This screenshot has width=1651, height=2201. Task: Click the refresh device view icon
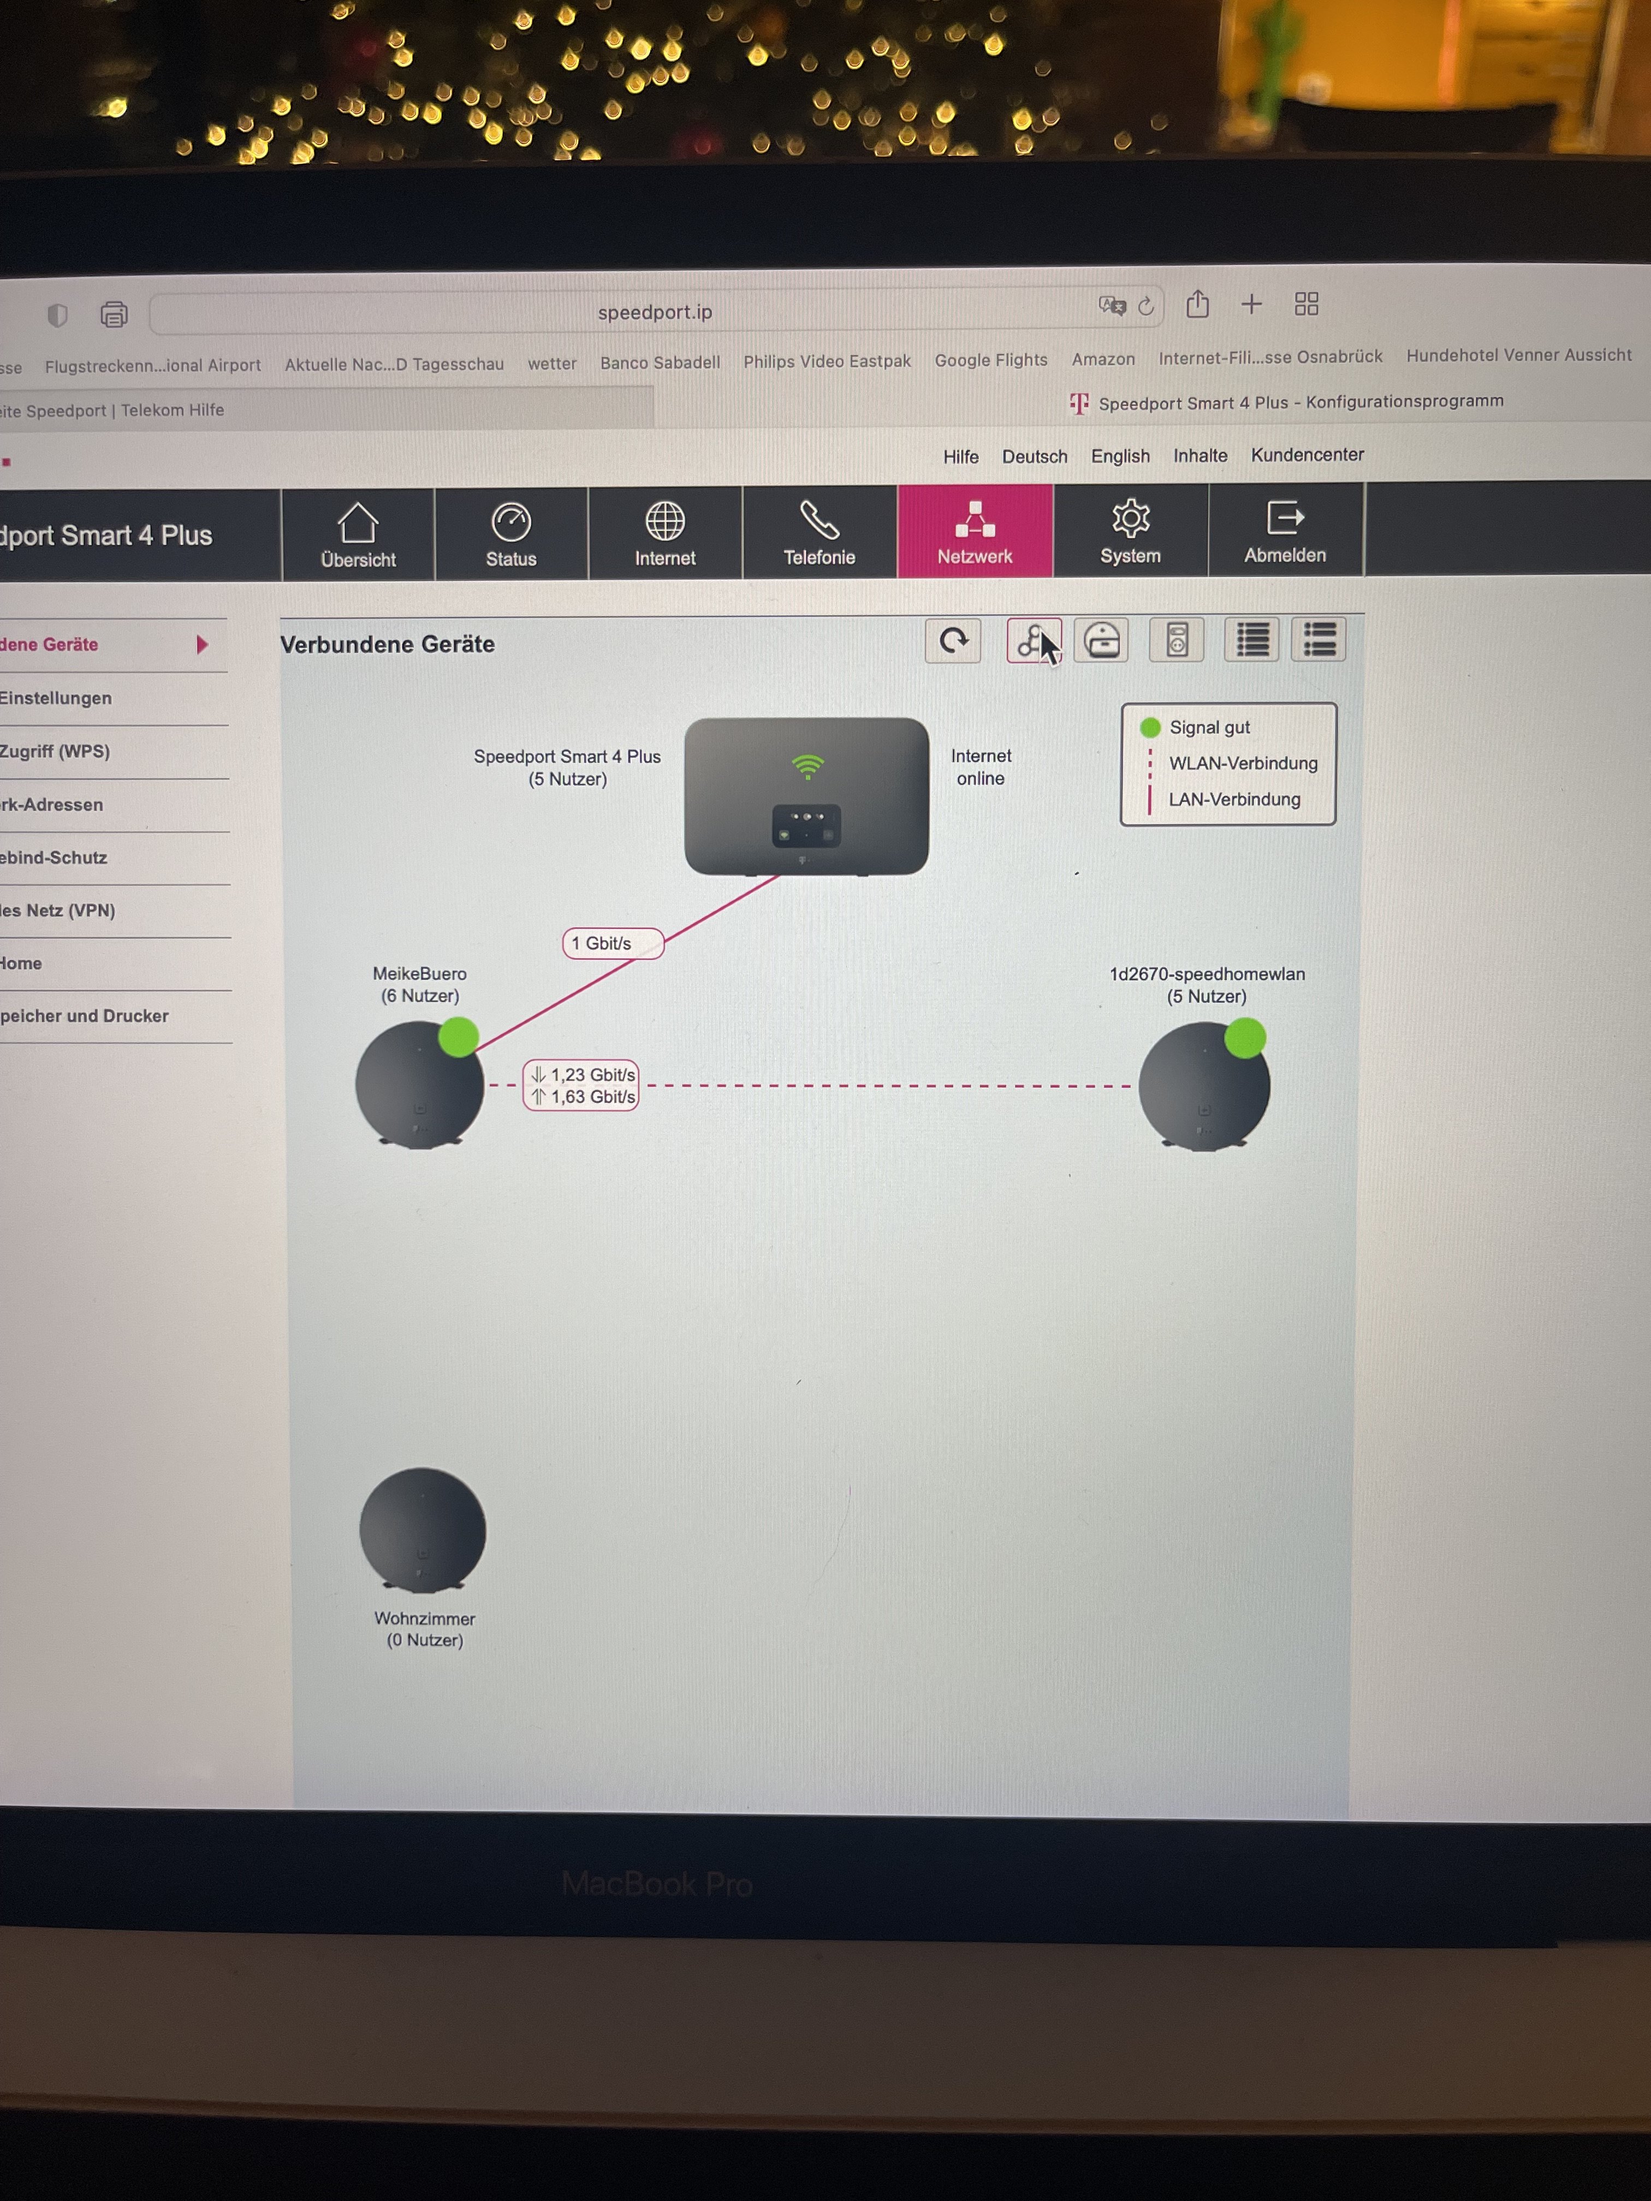tap(952, 641)
